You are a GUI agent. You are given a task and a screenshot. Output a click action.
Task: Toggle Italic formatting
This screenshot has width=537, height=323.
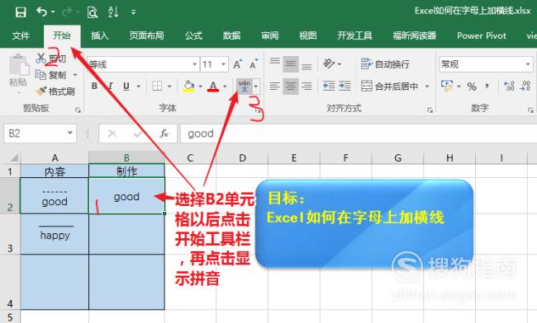coord(110,86)
